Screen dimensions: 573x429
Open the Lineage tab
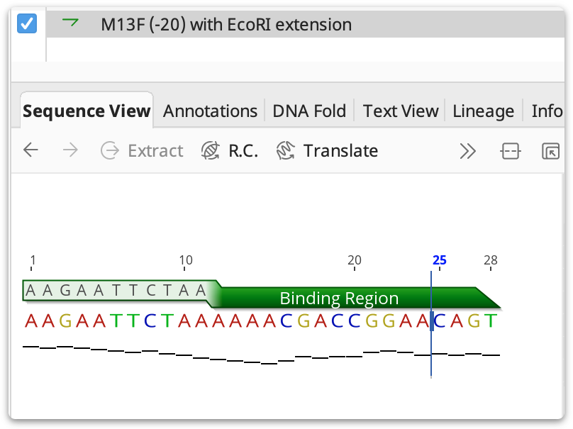[x=483, y=111]
